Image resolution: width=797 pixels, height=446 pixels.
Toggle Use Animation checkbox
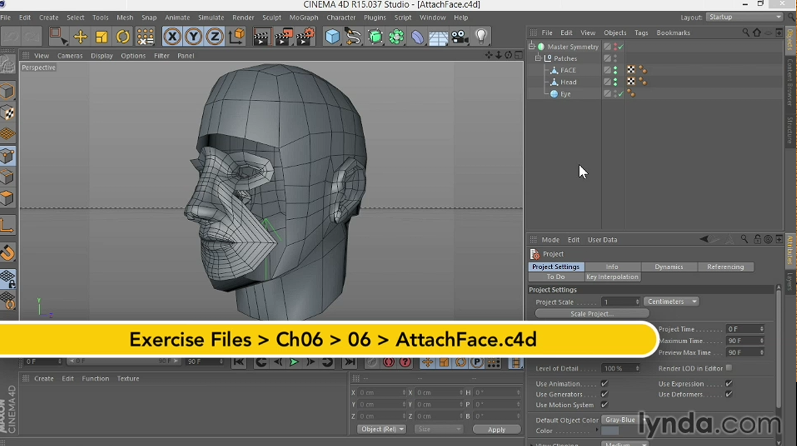pos(605,384)
